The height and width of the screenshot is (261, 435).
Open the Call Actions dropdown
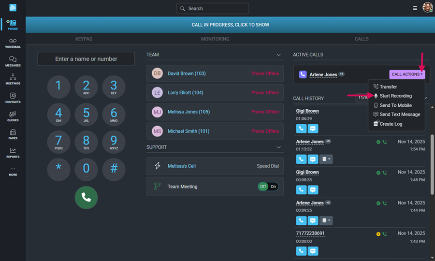click(x=407, y=74)
